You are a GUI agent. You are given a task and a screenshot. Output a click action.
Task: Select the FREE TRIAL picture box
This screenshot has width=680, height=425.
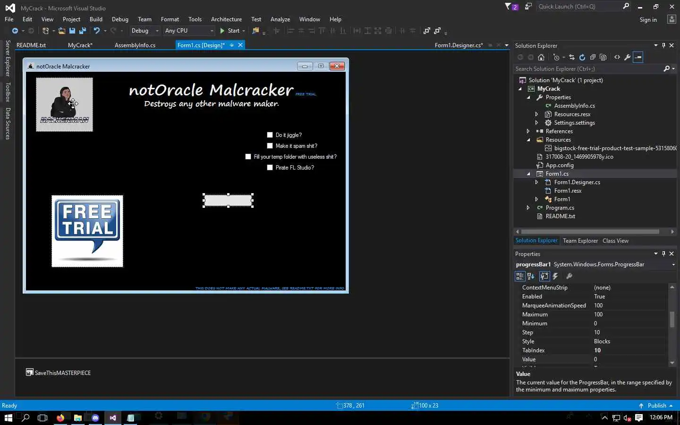[87, 231]
